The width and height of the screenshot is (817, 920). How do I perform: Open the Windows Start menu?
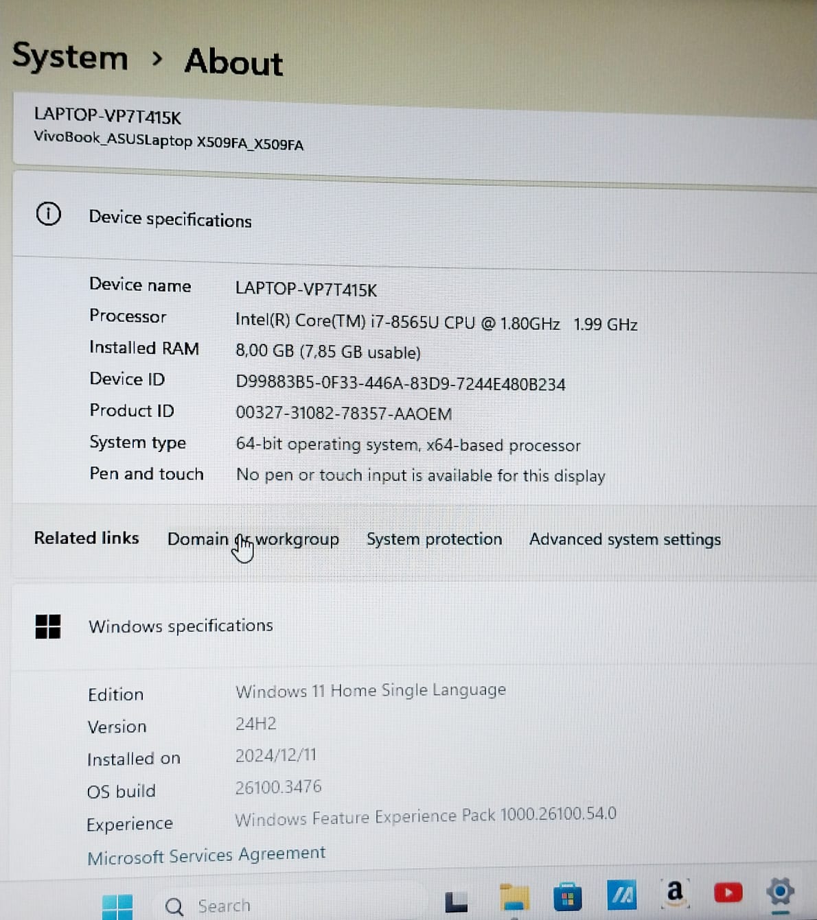tap(117, 906)
